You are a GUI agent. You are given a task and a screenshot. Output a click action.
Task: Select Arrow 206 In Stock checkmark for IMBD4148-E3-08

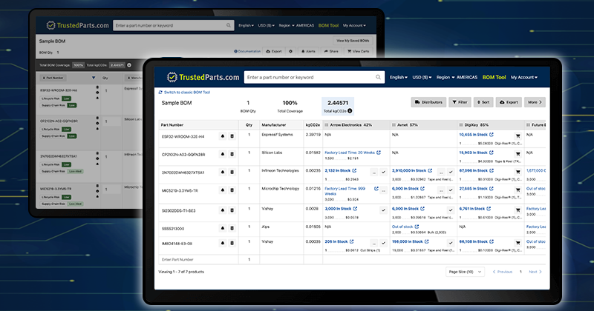(383, 243)
